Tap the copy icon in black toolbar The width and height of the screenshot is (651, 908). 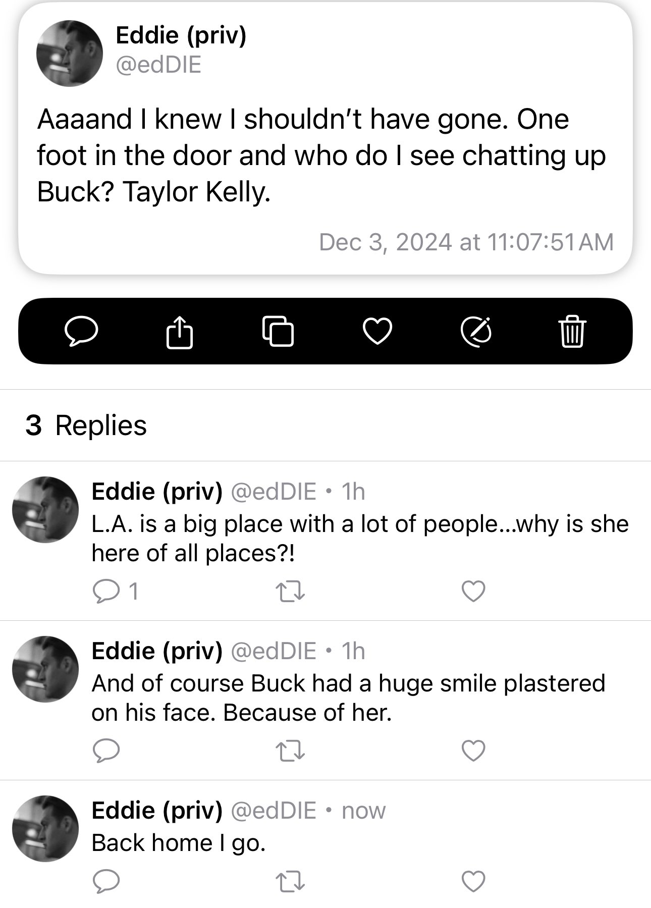tap(278, 331)
